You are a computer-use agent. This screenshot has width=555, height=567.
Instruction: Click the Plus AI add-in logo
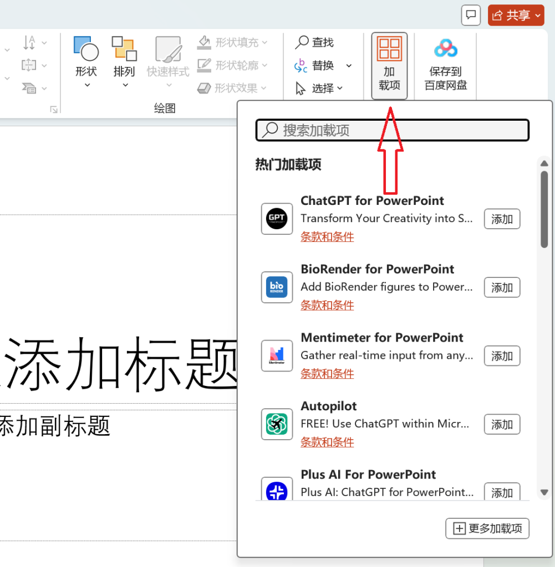click(277, 488)
